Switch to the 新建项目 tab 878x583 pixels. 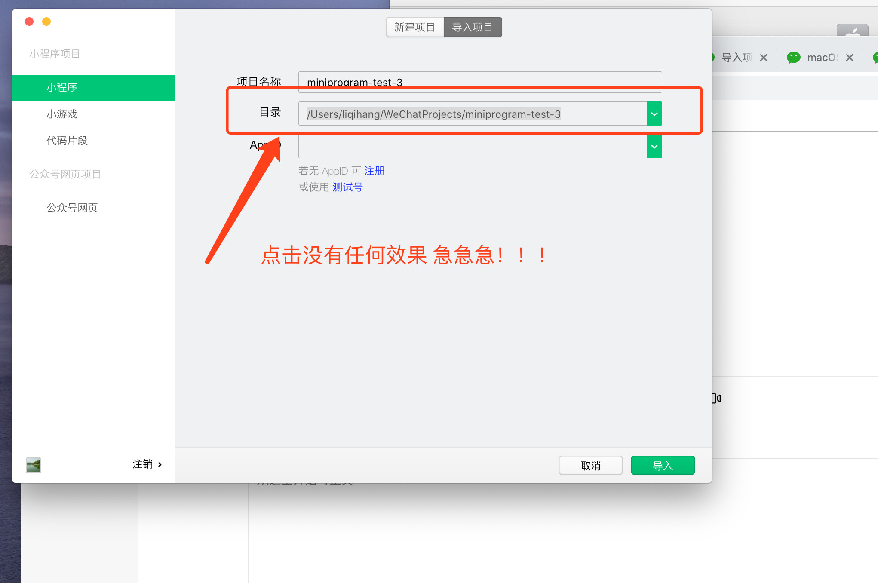point(414,27)
